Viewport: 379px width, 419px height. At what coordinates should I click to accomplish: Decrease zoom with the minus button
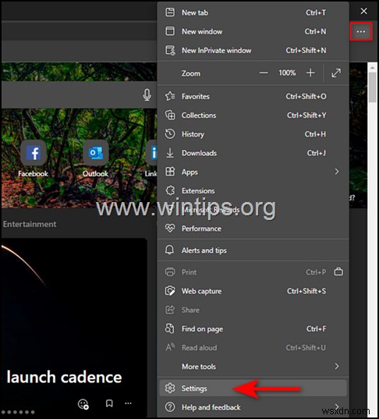(x=264, y=73)
